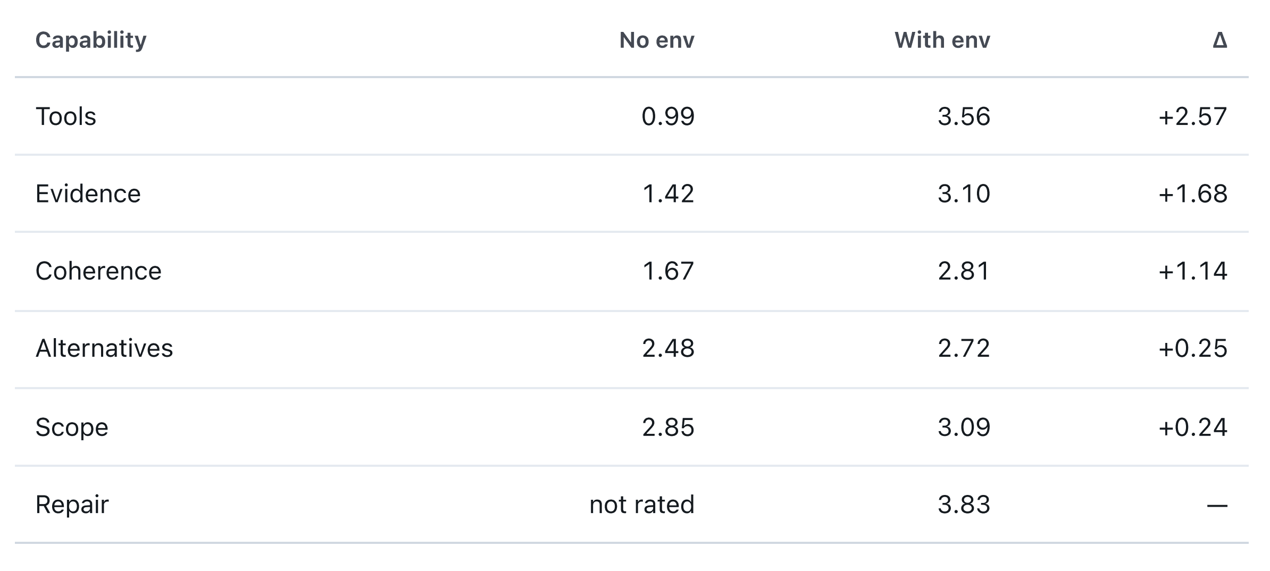Image resolution: width=1270 pixels, height=571 pixels.
Task: Click the No env column header
Action: [x=657, y=40]
